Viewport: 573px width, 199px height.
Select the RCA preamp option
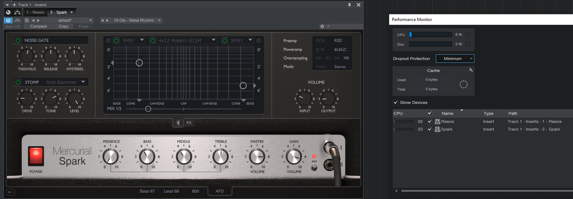click(320, 40)
